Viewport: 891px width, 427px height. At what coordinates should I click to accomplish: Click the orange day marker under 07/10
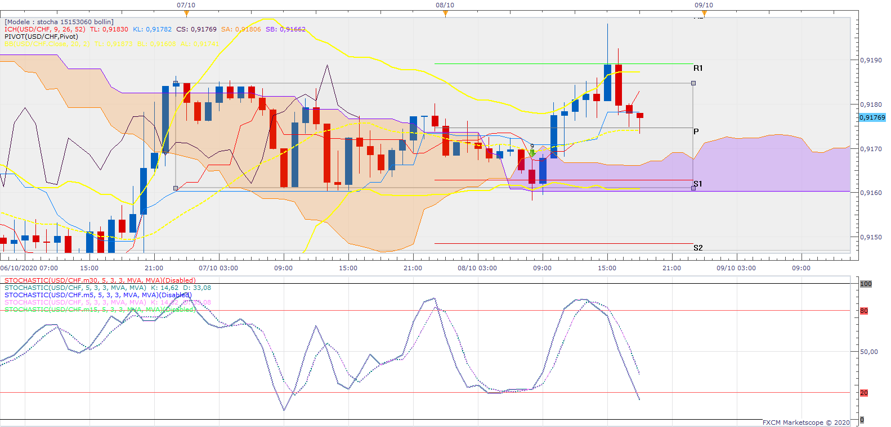tap(186, 13)
